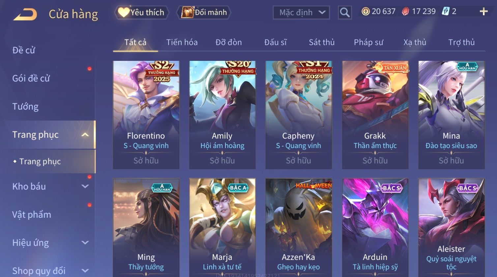
Task: Click the gold coin balance icon
Action: click(365, 12)
